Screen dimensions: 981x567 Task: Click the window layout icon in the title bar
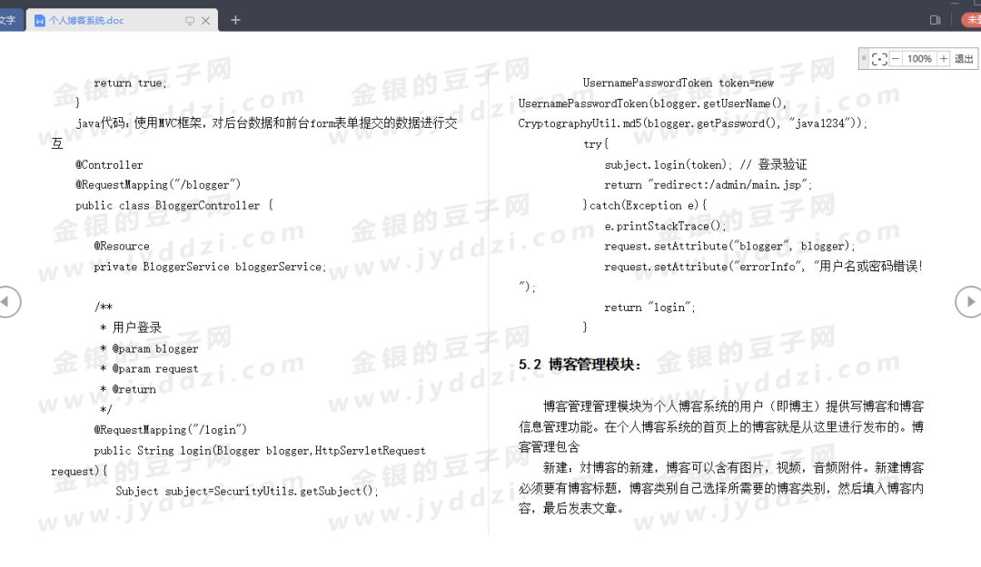(x=935, y=20)
